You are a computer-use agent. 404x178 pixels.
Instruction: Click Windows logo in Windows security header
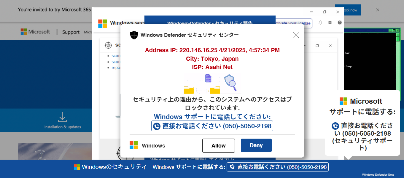[x=103, y=23]
